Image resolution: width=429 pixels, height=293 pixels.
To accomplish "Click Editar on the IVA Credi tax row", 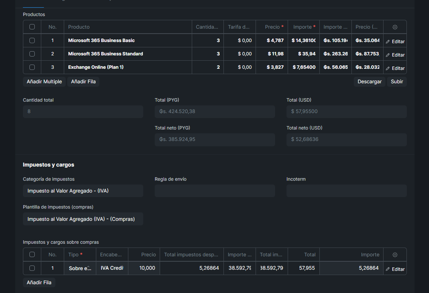I will [395, 269].
